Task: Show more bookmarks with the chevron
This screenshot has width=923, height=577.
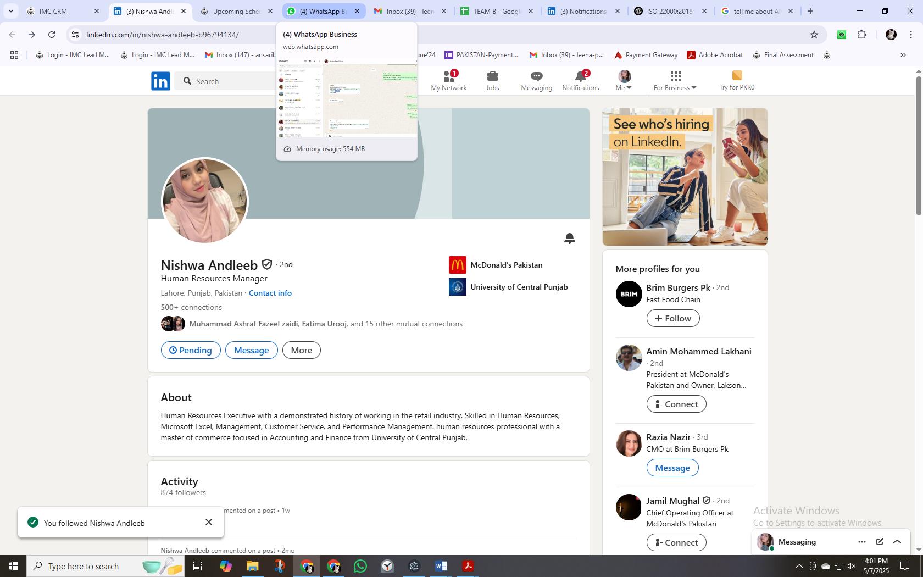Action: (903, 55)
